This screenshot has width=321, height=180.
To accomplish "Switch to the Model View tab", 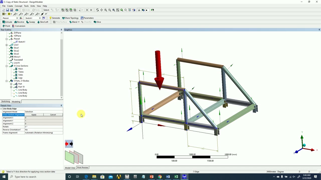I will click(70, 168).
